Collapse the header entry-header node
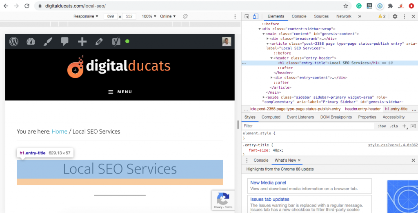The image size is (418, 213). coord(271,58)
